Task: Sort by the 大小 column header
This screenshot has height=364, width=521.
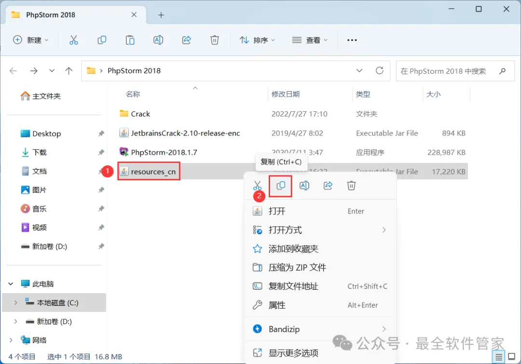Action: coord(433,94)
